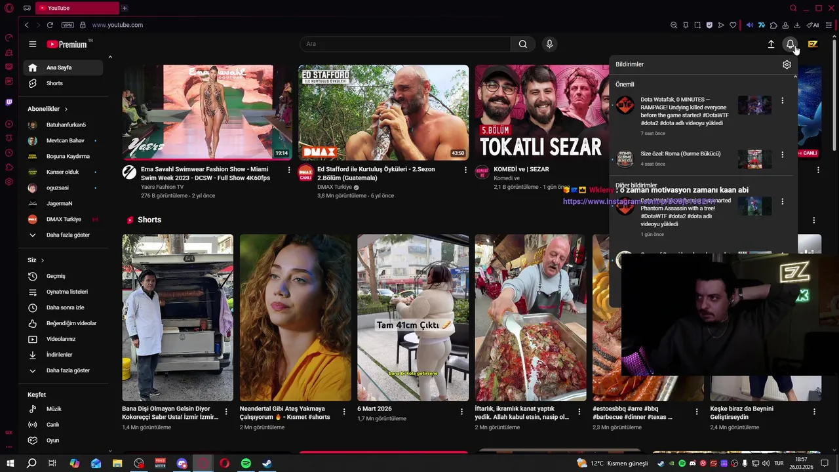The image size is (839, 472).
Task: Open options for 6 Mart 2026 short
Action: point(461,412)
